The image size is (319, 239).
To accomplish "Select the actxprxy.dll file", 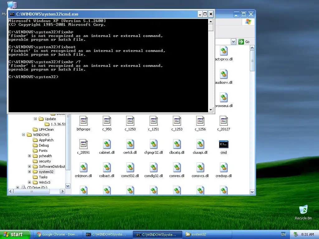I will pos(224,54).
